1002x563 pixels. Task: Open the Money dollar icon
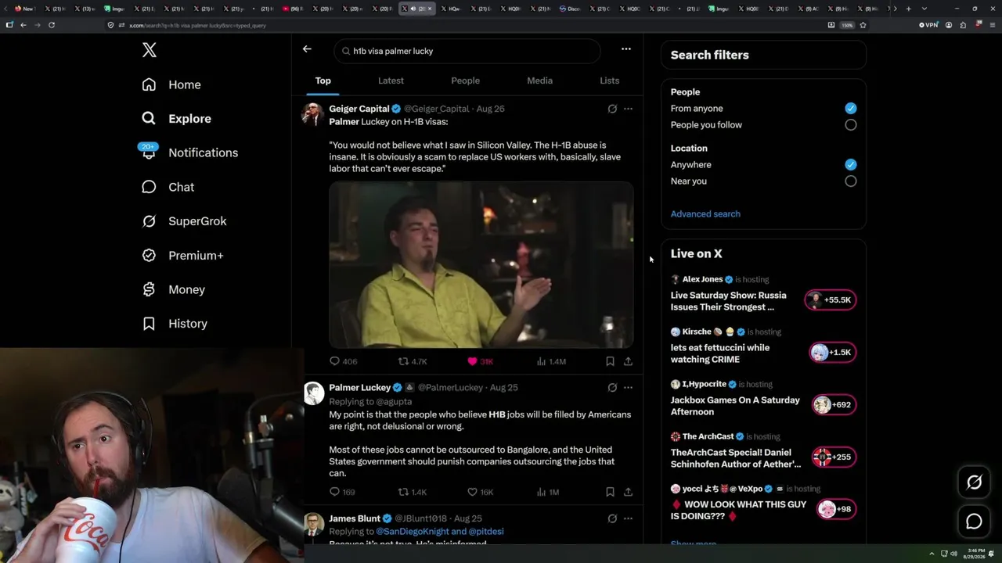point(149,289)
